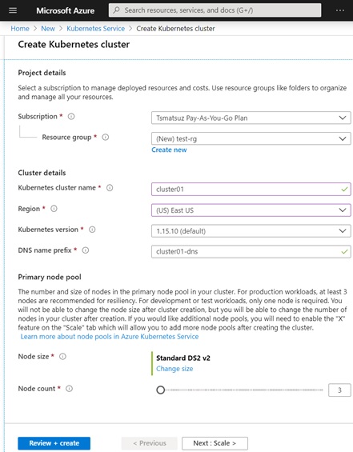Show info for Kubernetes cluster name
The image size is (353, 452).
110,188
